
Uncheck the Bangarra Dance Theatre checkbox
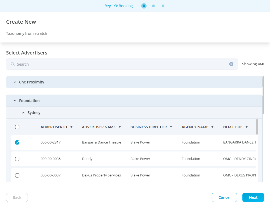point(17,142)
